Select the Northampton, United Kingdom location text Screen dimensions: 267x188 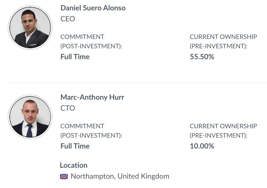[120, 176]
